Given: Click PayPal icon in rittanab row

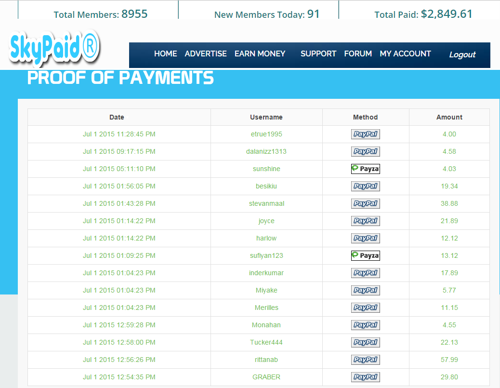Looking at the screenshot, I should click(366, 360).
